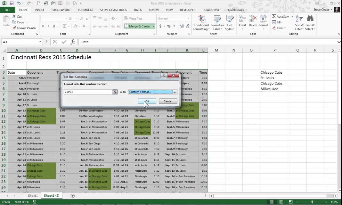Click the Cut scissors command
342x205 pixels.
tap(17, 17)
